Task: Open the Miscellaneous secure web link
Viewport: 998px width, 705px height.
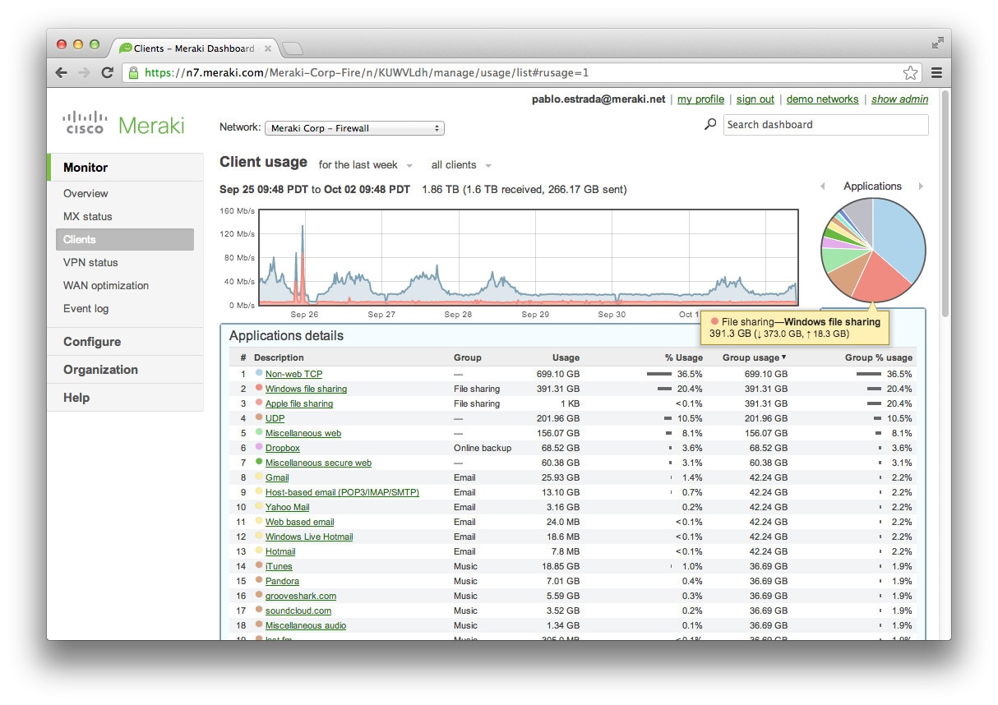Action: click(318, 463)
